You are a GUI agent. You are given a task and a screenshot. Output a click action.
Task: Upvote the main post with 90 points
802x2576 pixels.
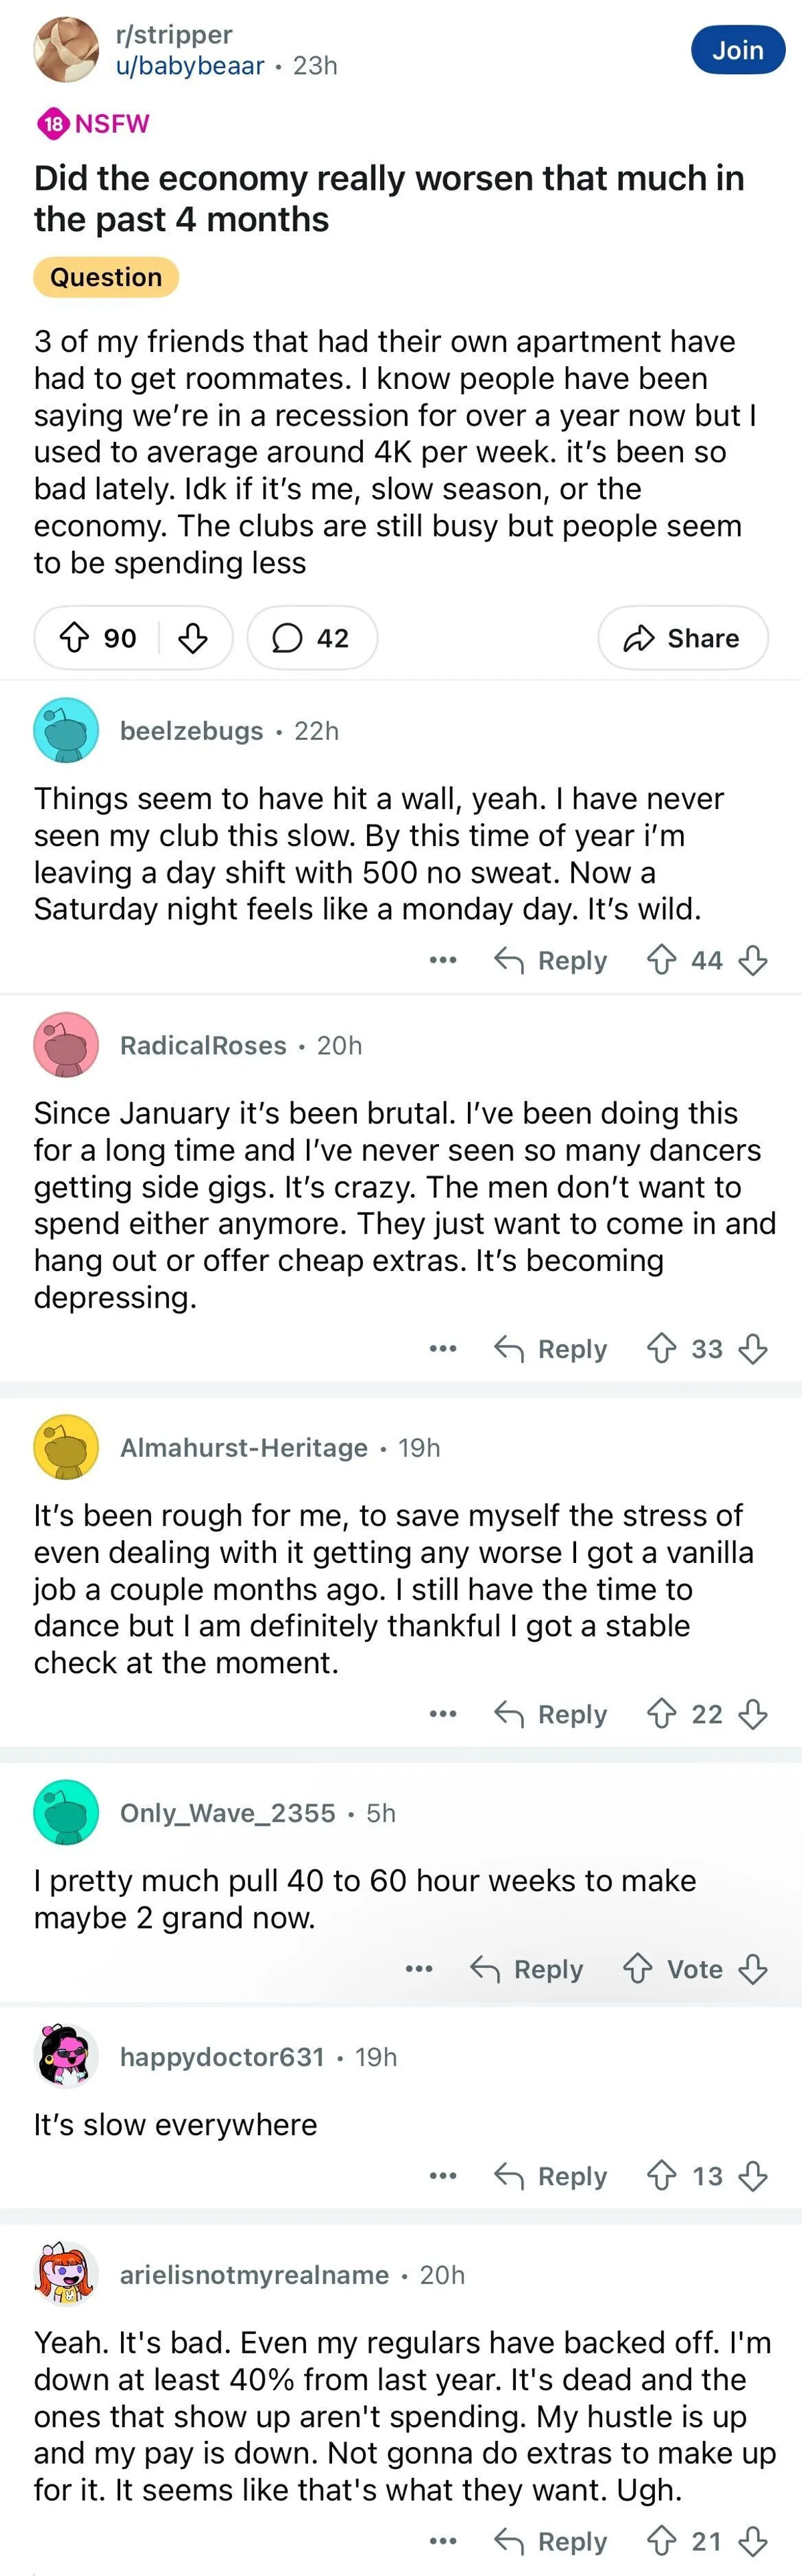[75, 638]
